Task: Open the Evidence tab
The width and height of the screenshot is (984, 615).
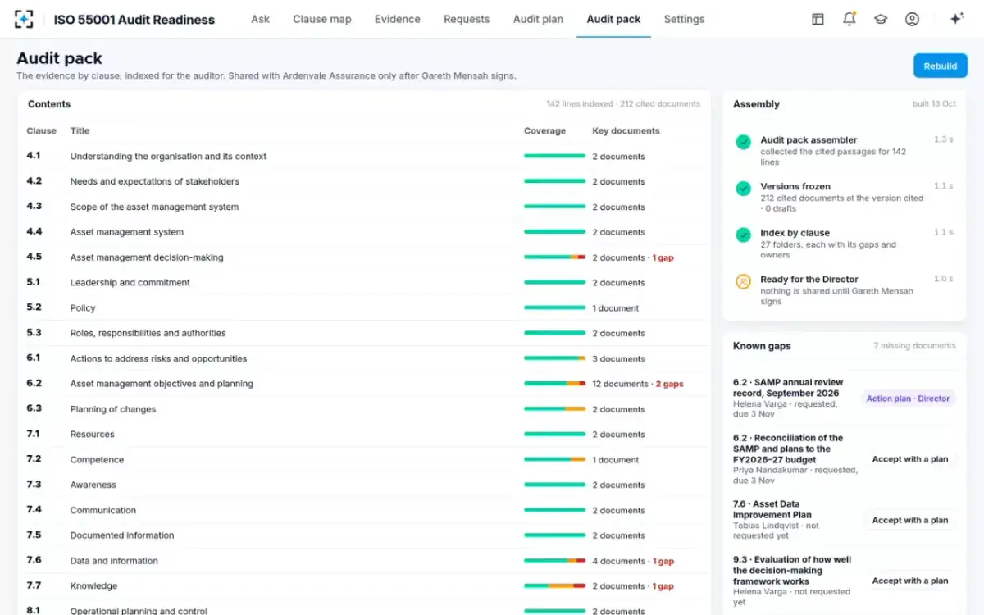Action: [x=398, y=19]
